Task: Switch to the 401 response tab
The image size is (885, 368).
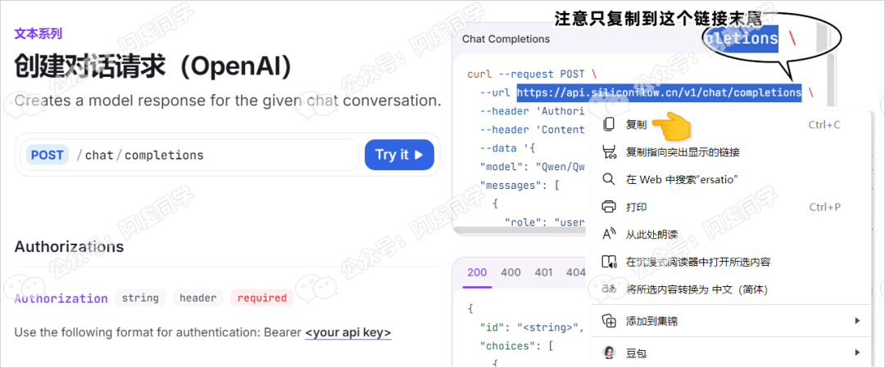Action: 543,272
